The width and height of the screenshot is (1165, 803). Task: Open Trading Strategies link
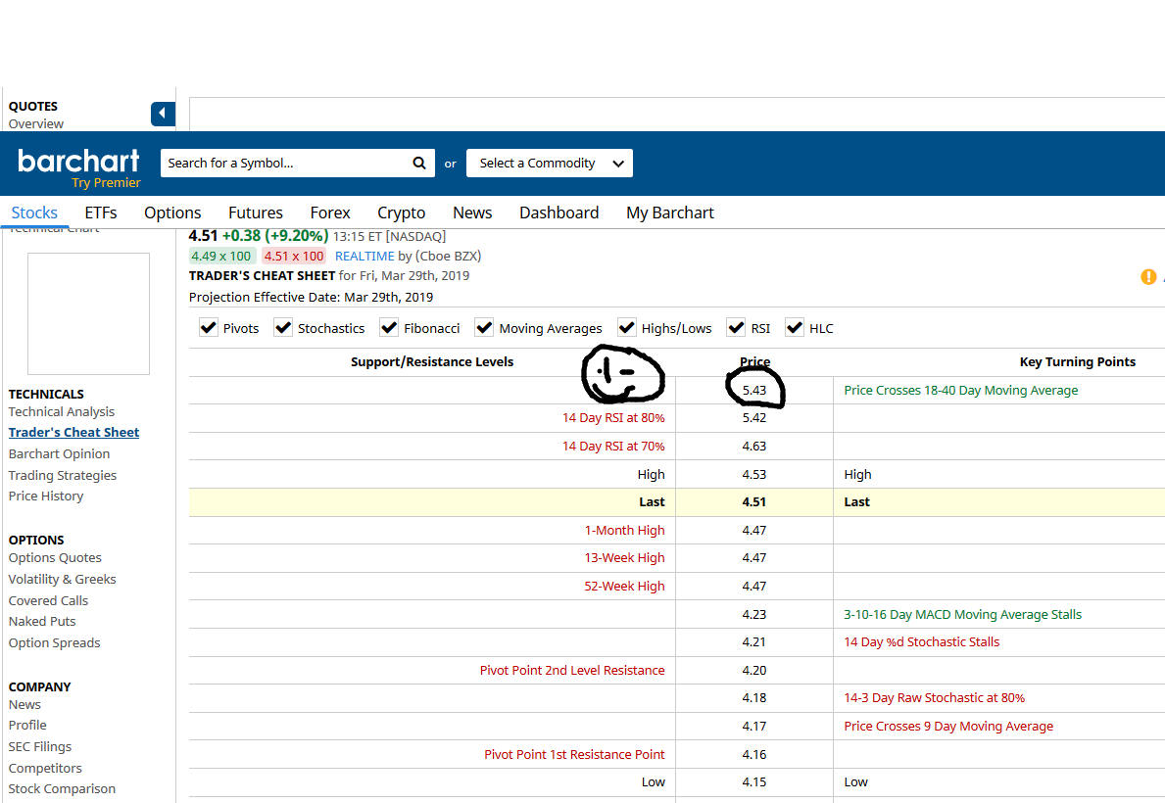coord(63,475)
